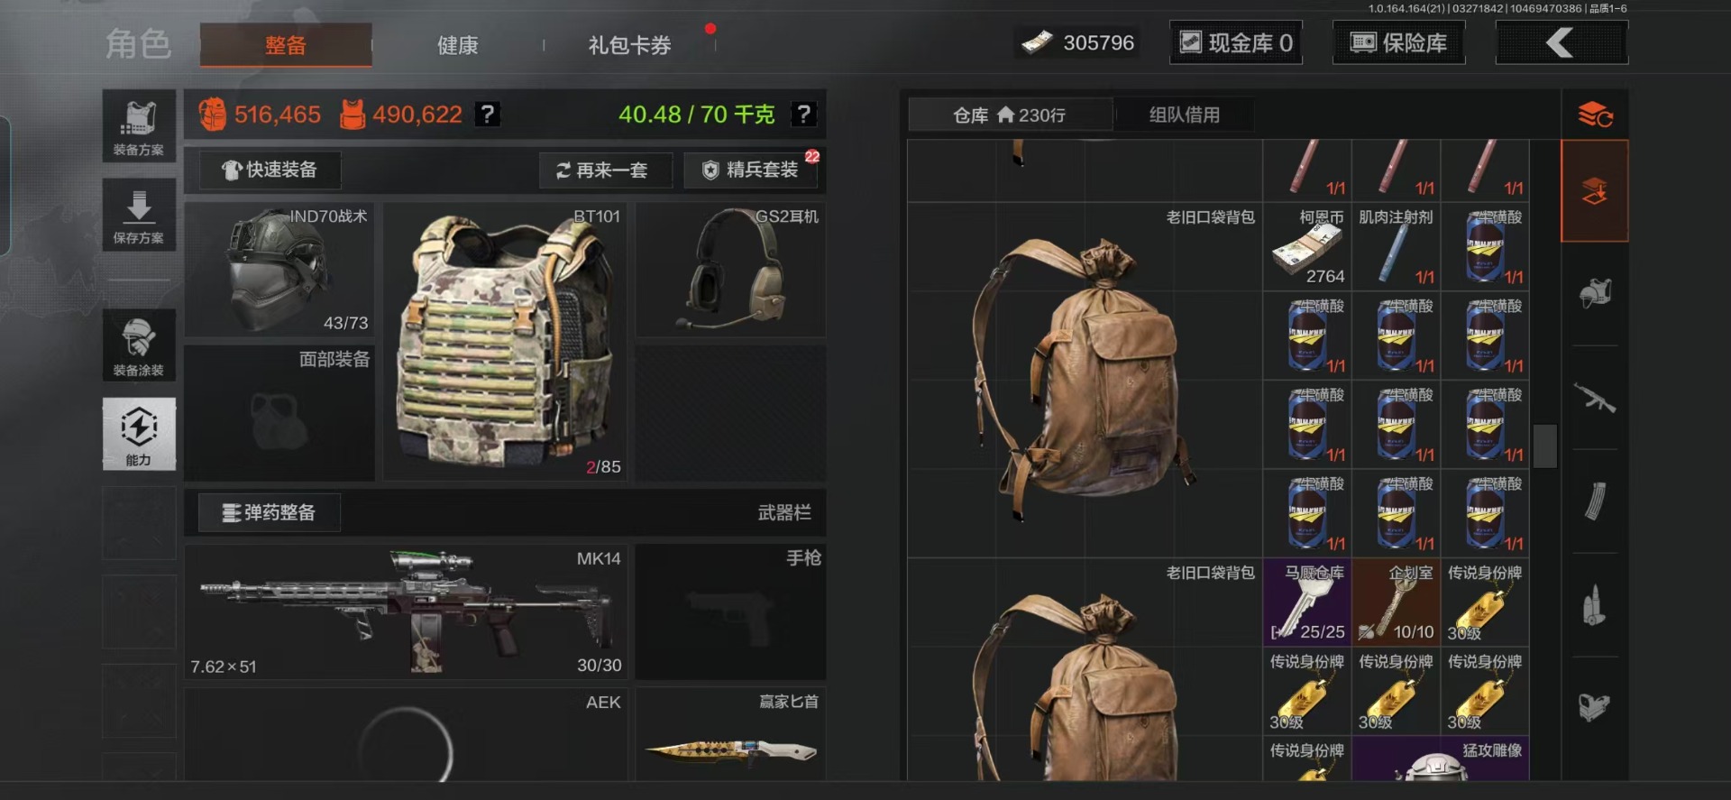The width and height of the screenshot is (1731, 800).
Task: Click the 保存方案 save icon
Action: pos(139,215)
